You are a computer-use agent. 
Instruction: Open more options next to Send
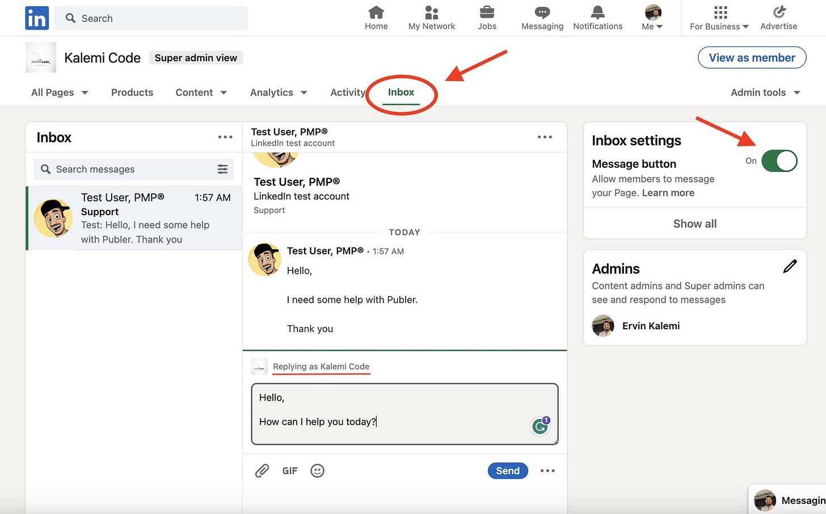click(547, 471)
